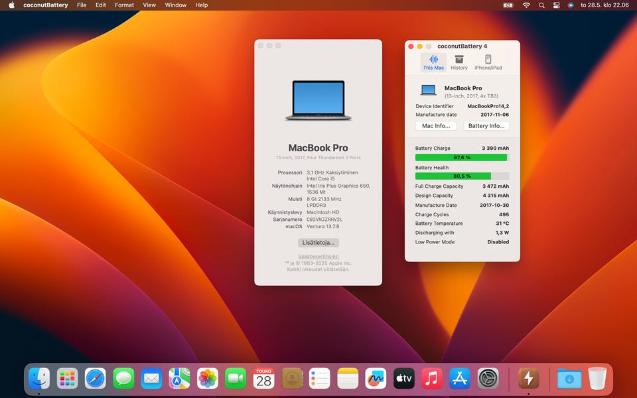Open Maps from the Dock
The height and width of the screenshot is (398, 637).
180,379
